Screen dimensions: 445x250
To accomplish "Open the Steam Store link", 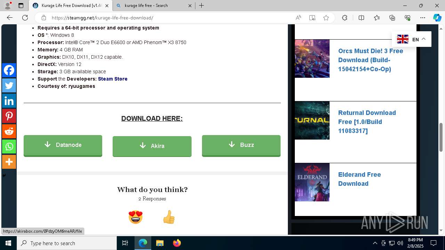I will coord(113,79).
